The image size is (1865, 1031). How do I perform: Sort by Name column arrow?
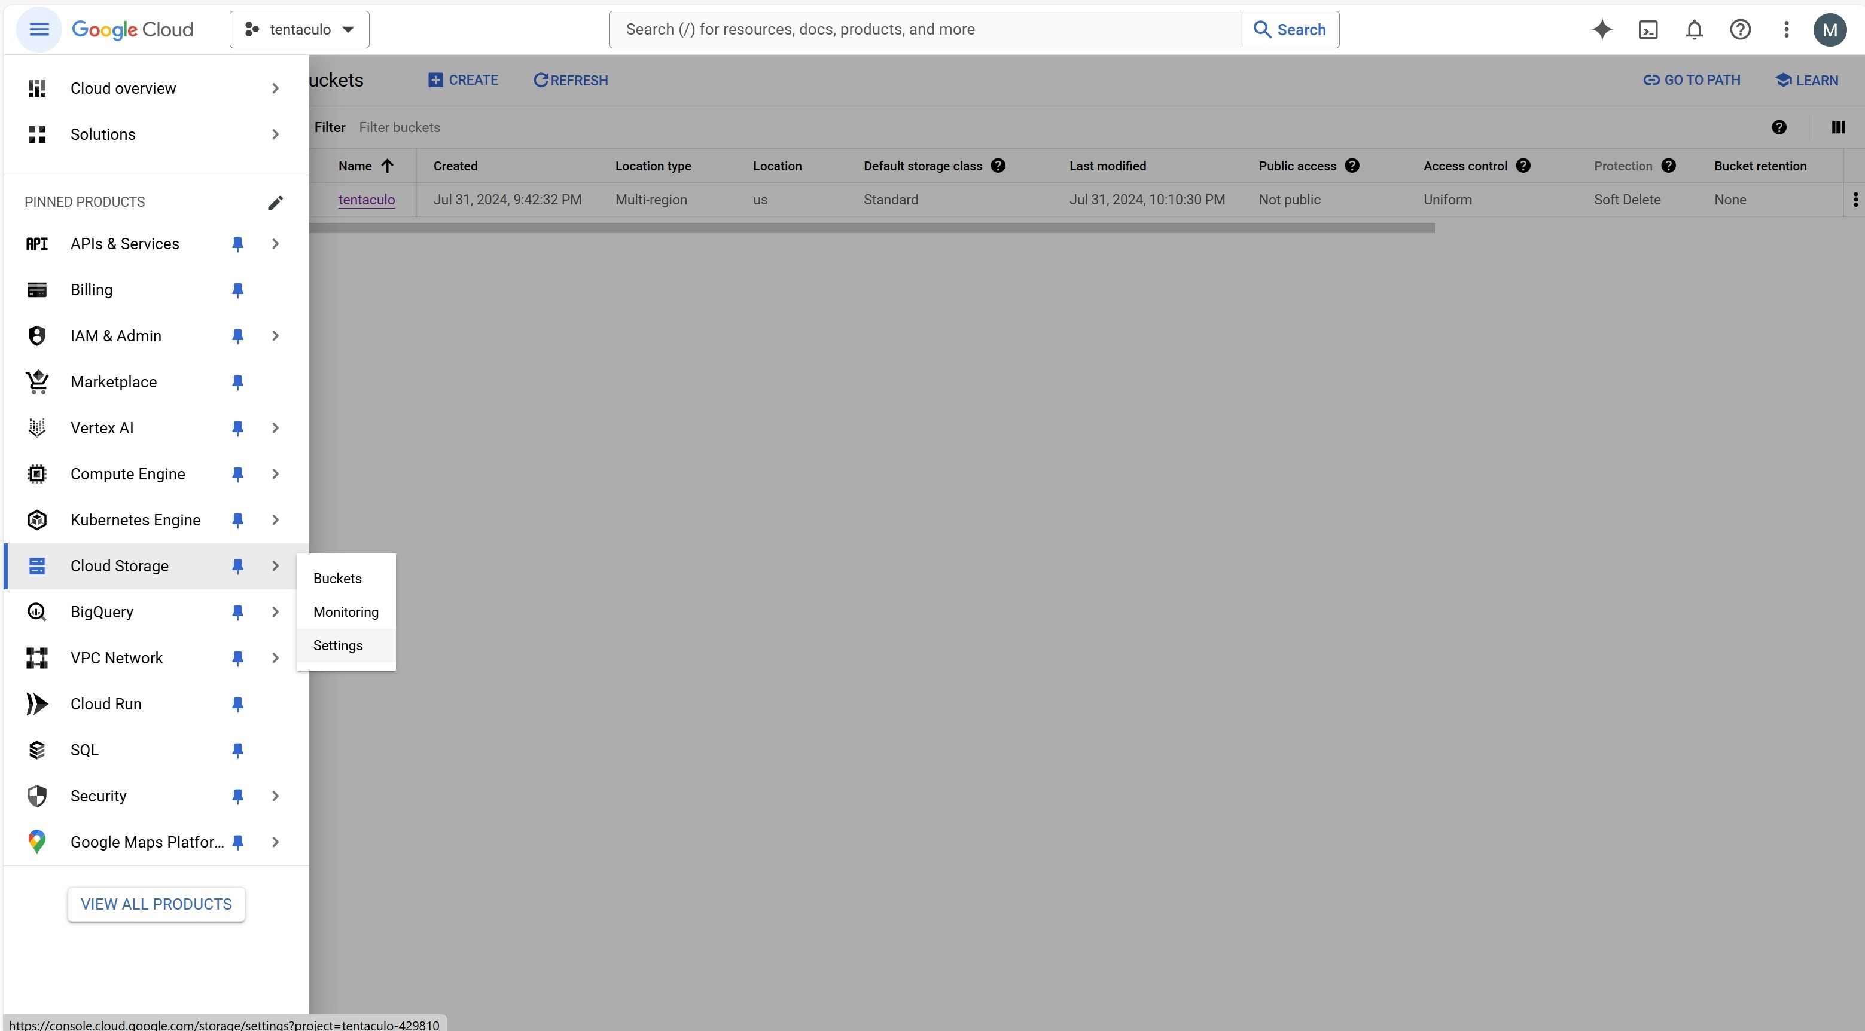click(388, 166)
